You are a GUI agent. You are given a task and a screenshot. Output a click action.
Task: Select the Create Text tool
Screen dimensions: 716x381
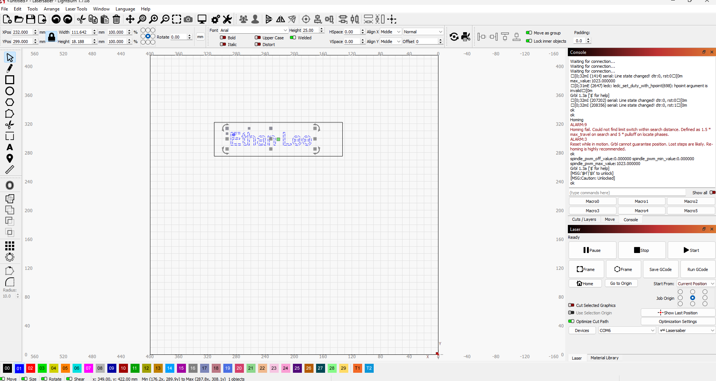[x=10, y=147]
